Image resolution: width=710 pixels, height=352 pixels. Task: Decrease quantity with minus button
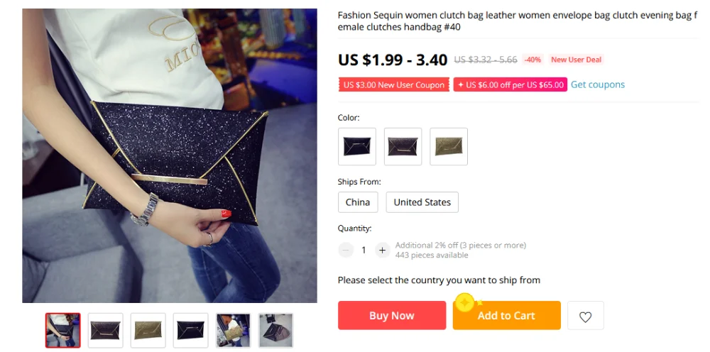[346, 250]
